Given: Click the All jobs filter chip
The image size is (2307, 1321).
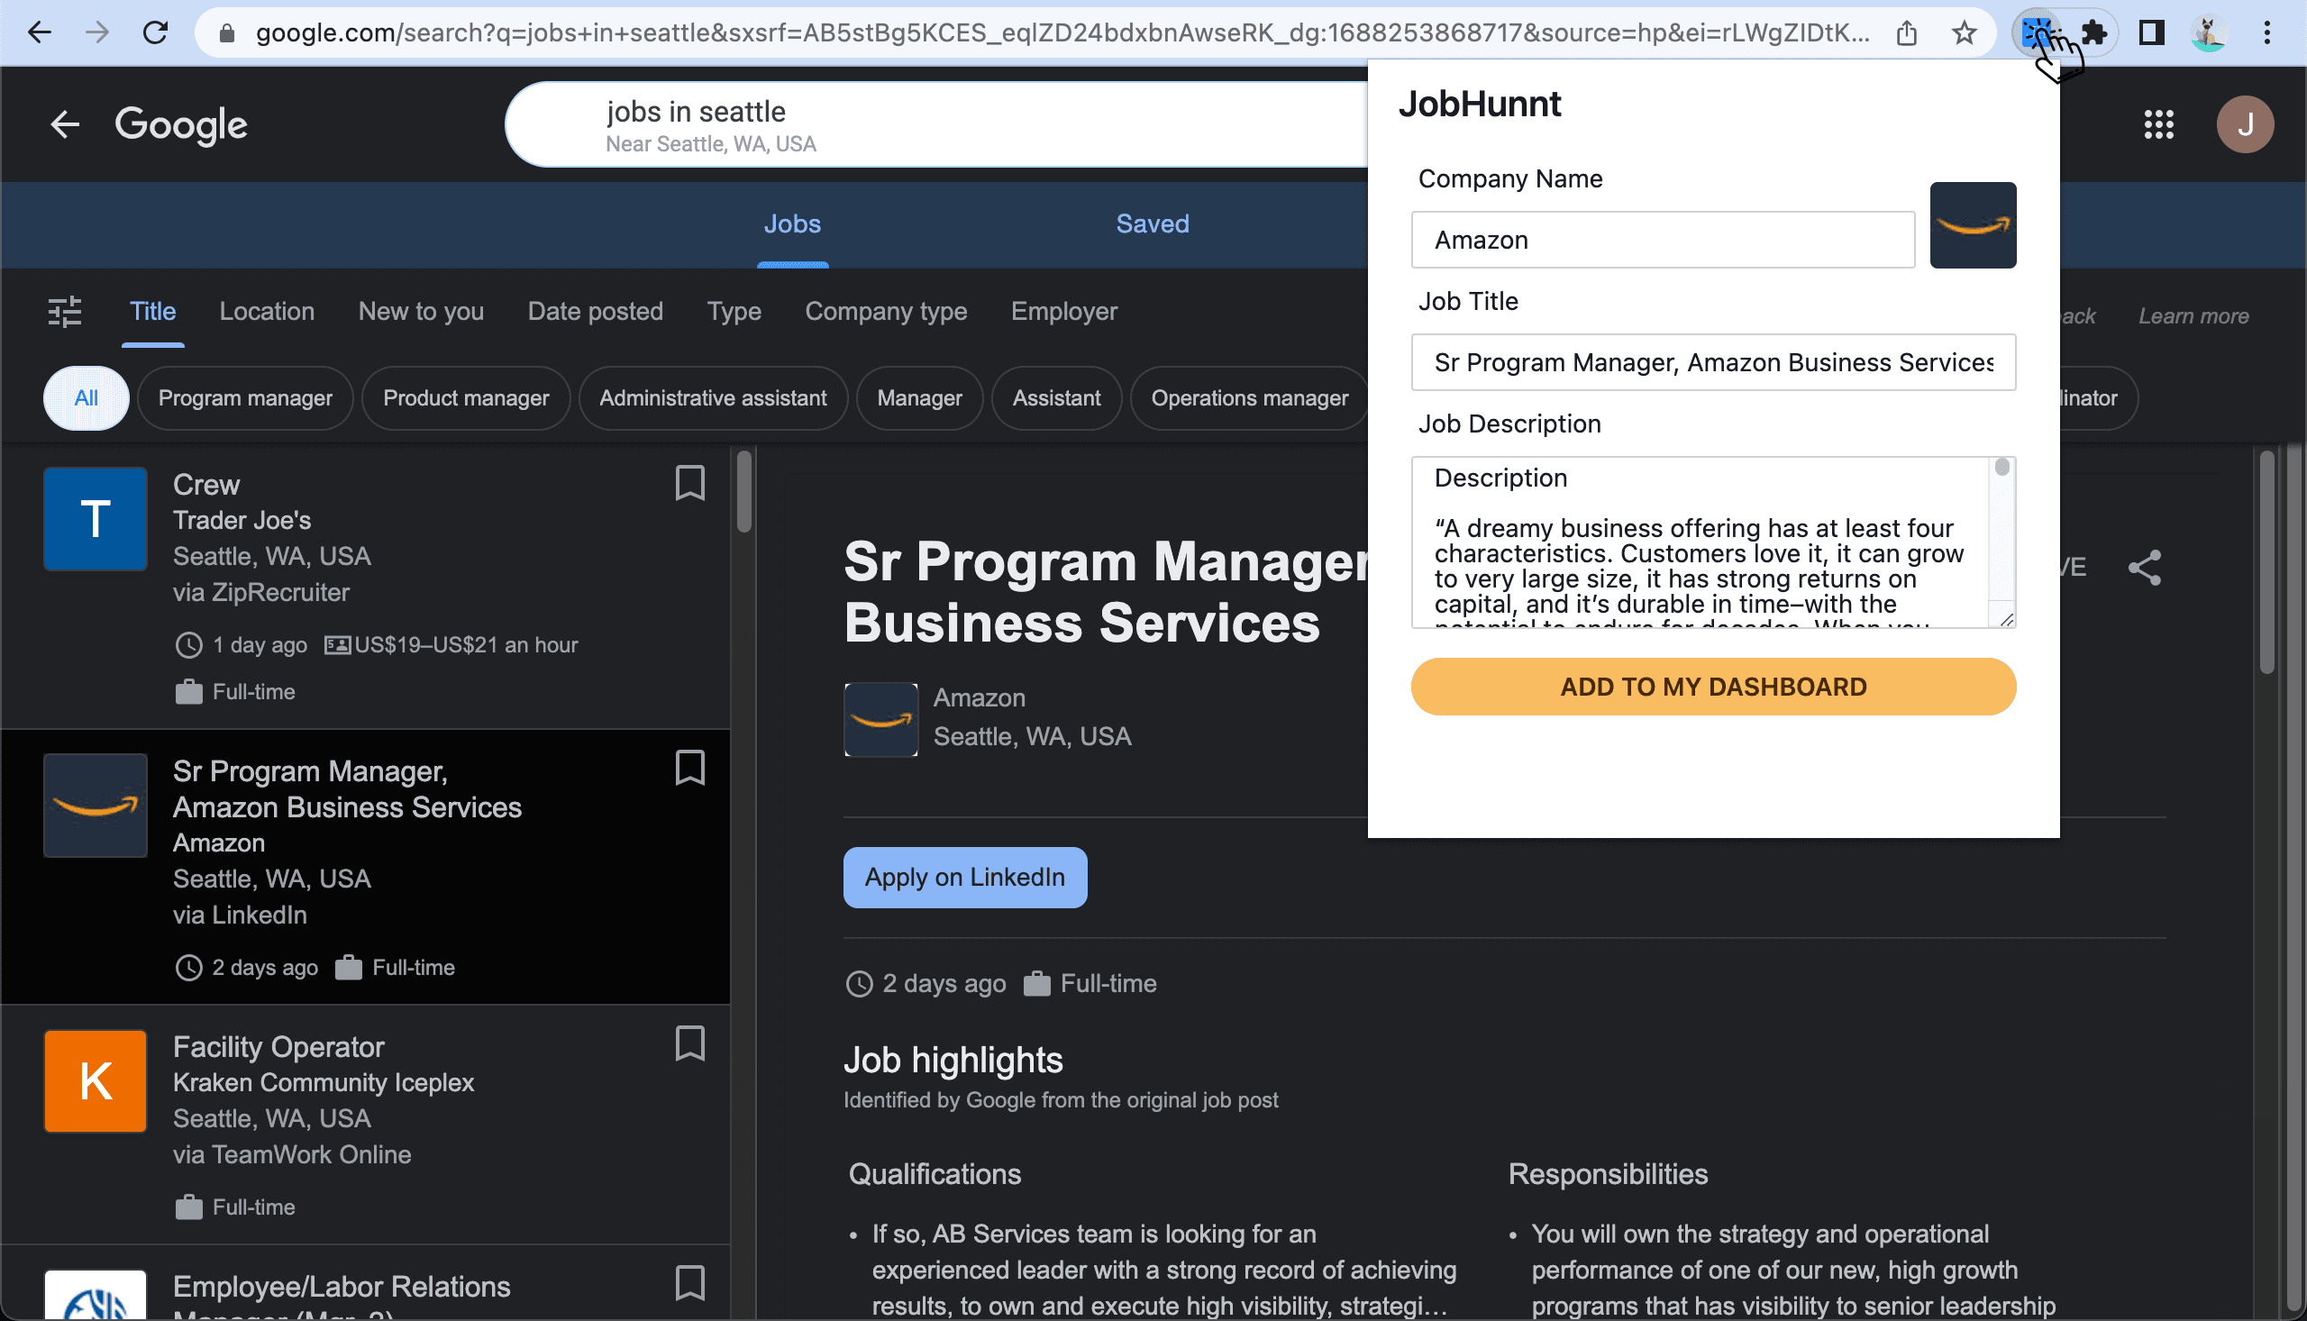Looking at the screenshot, I should (84, 397).
